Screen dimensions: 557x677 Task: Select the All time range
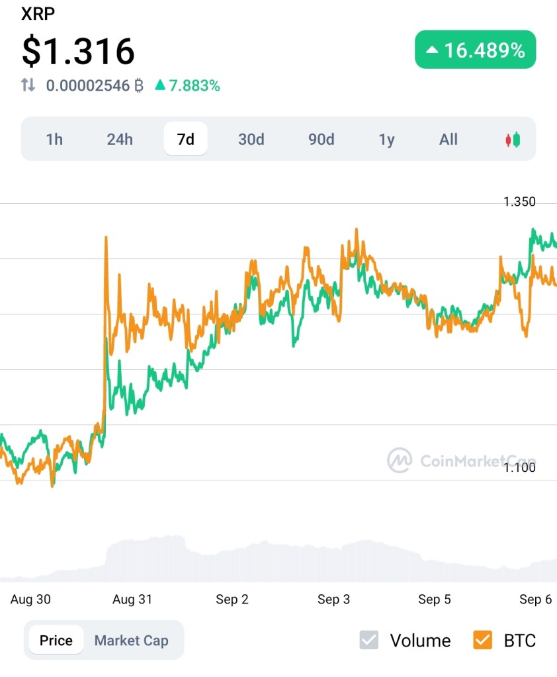tap(449, 140)
